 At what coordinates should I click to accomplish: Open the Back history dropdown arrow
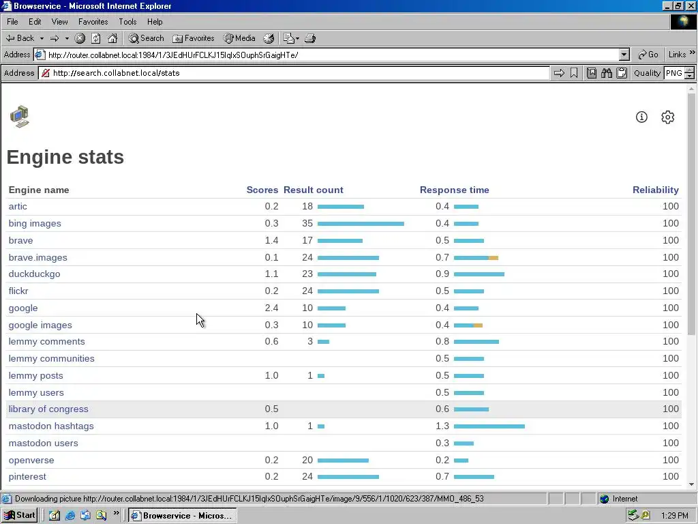click(42, 38)
